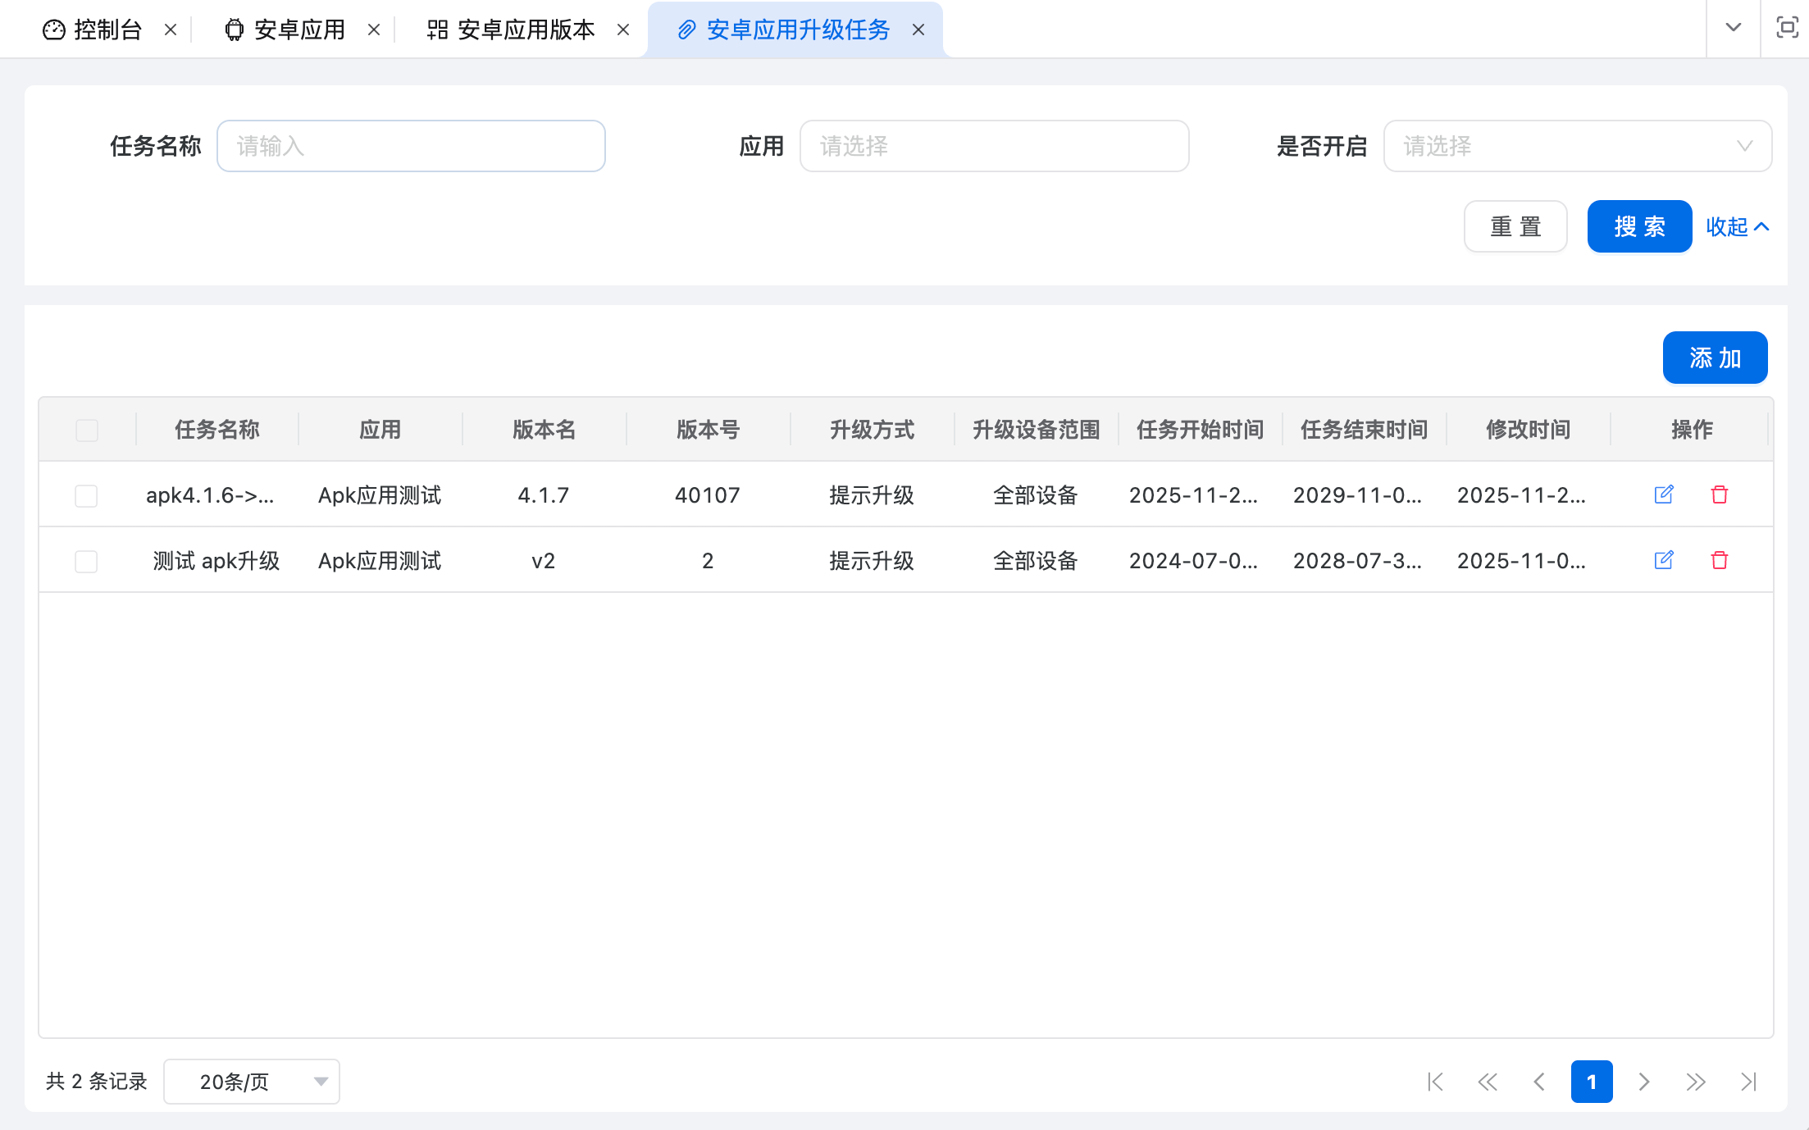Edit the 测试 apk升级 task row

tap(1663, 560)
